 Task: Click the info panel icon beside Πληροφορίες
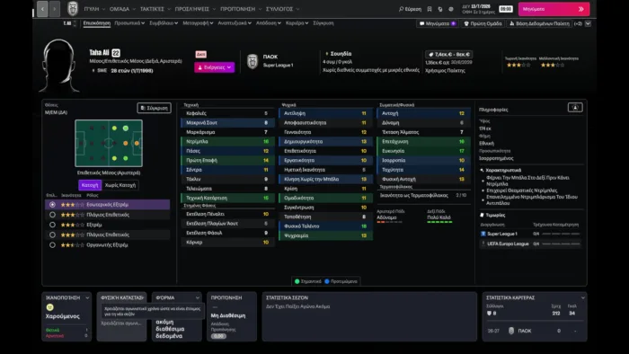(575, 108)
